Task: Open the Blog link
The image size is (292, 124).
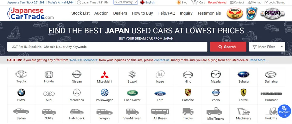Action: tap(182, 2)
